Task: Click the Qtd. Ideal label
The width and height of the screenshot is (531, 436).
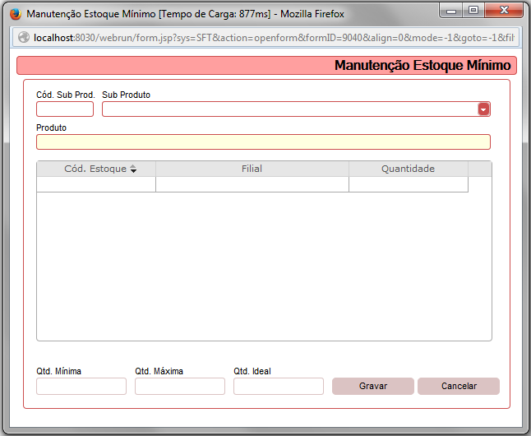Action: coord(252,371)
